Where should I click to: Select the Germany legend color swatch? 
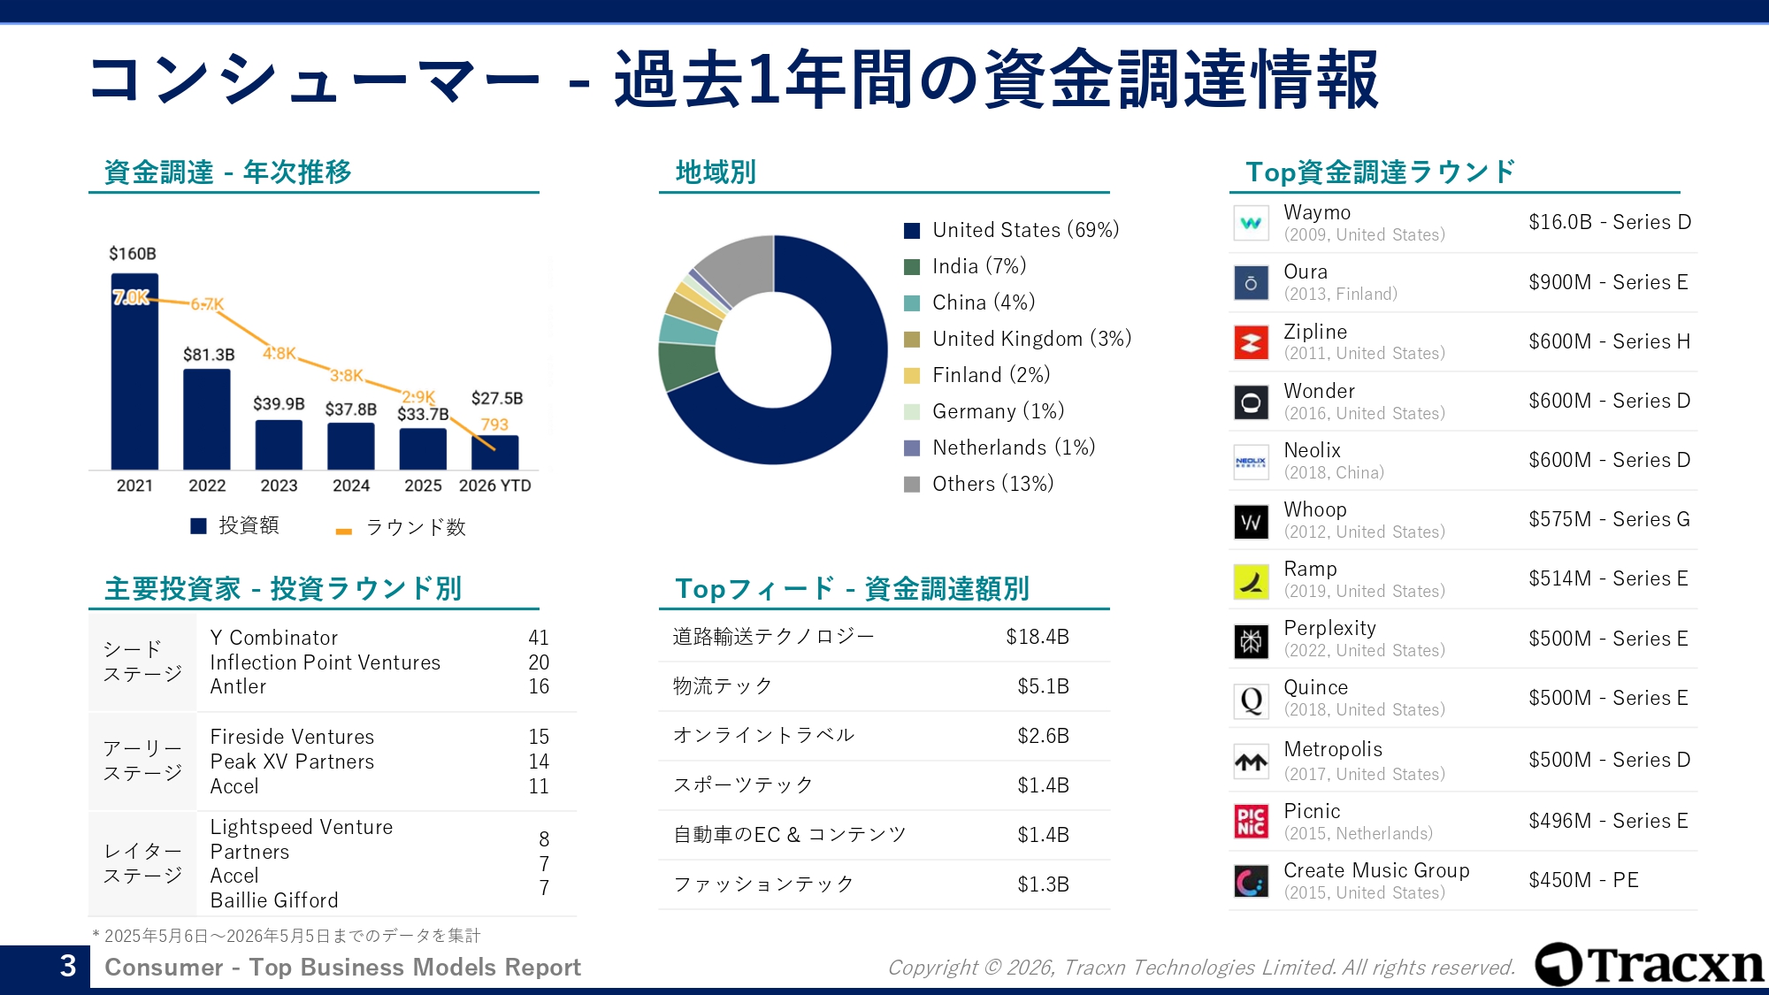(x=912, y=412)
